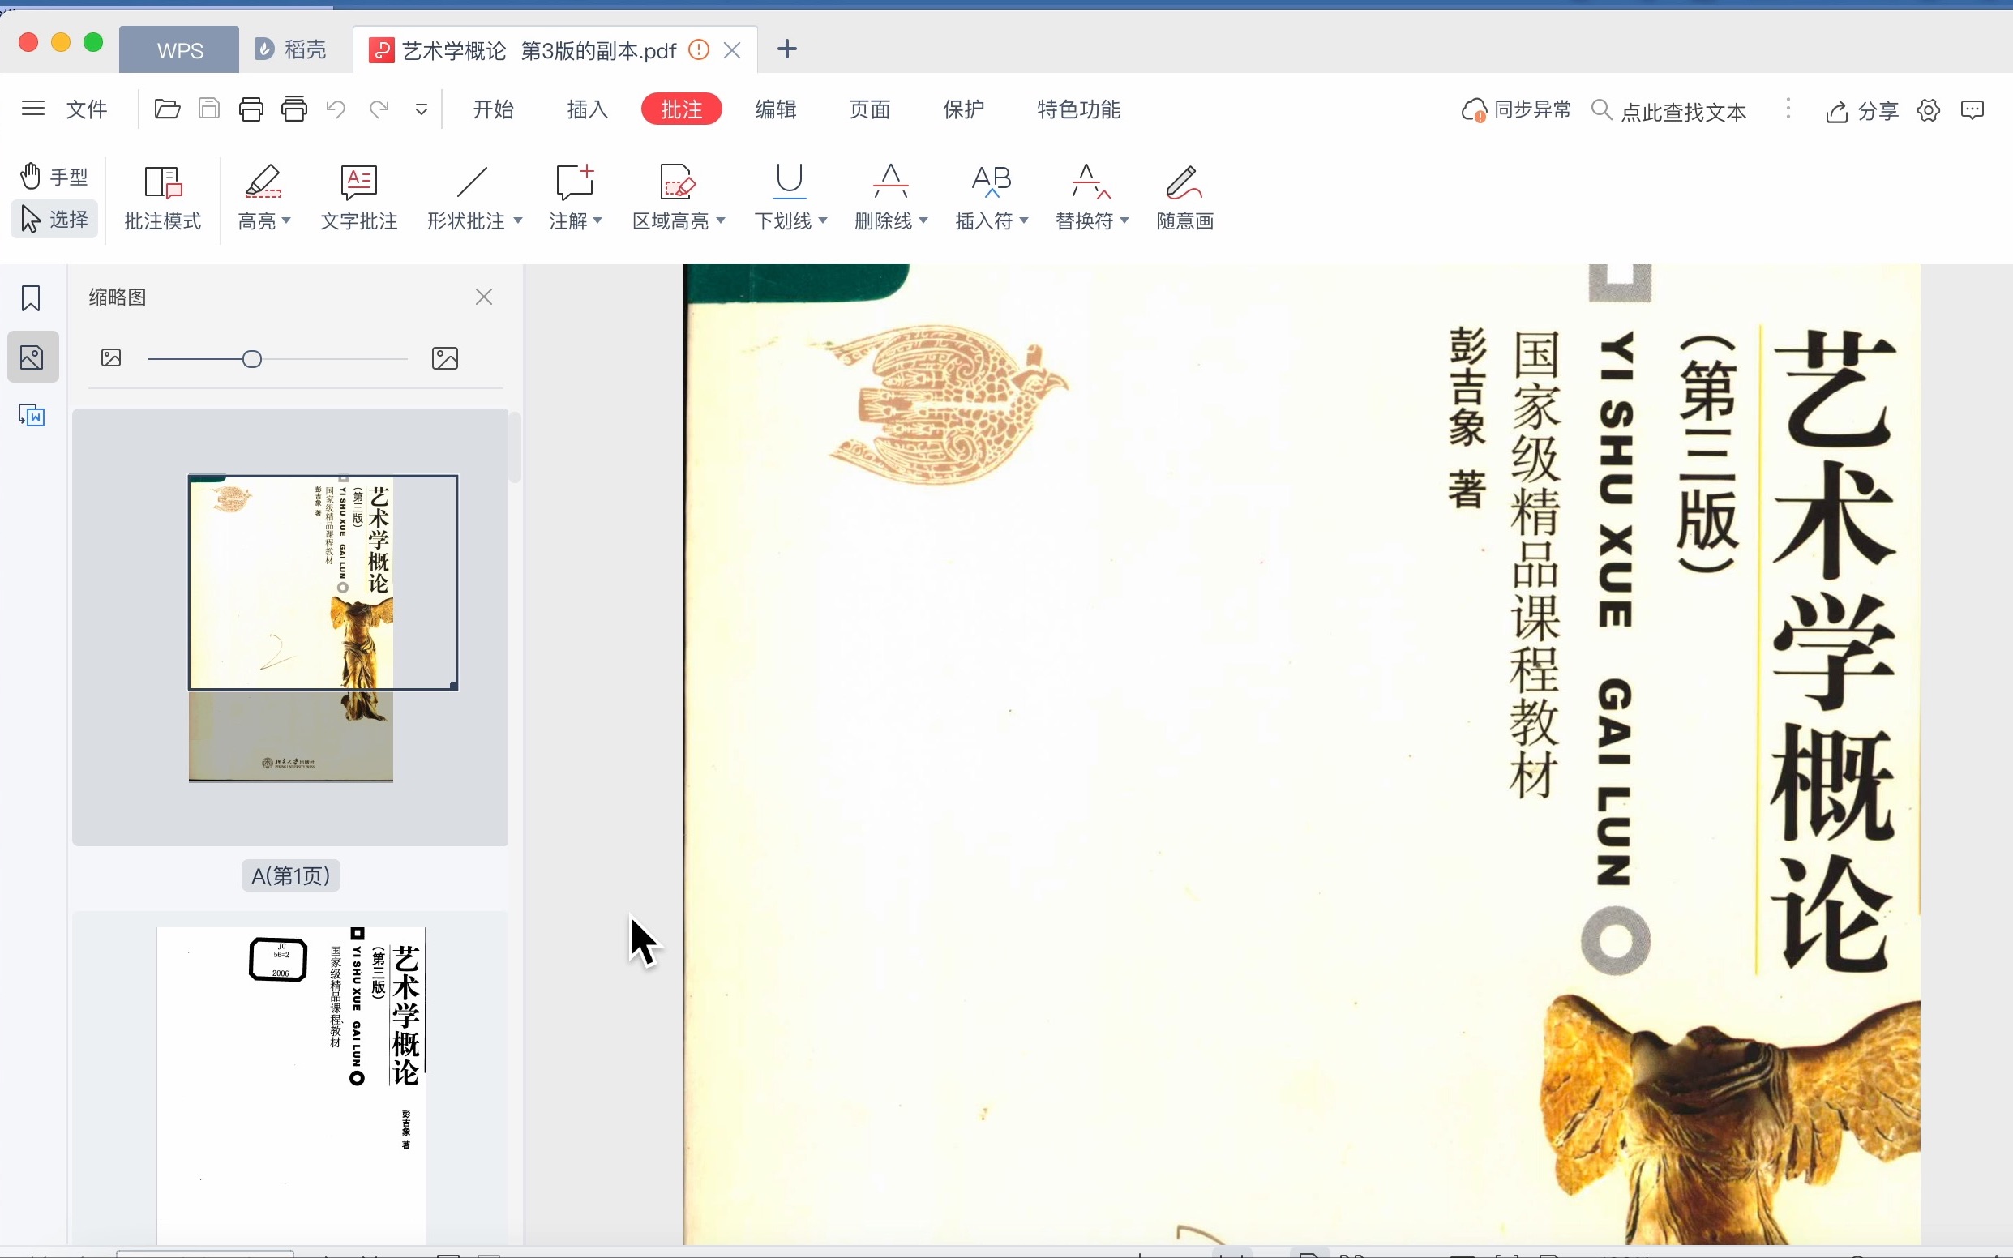
Task: Click the thumbnail size slider handle
Action: point(252,358)
